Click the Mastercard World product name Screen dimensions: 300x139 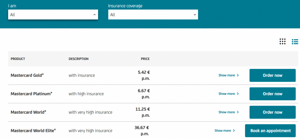coord(28,112)
